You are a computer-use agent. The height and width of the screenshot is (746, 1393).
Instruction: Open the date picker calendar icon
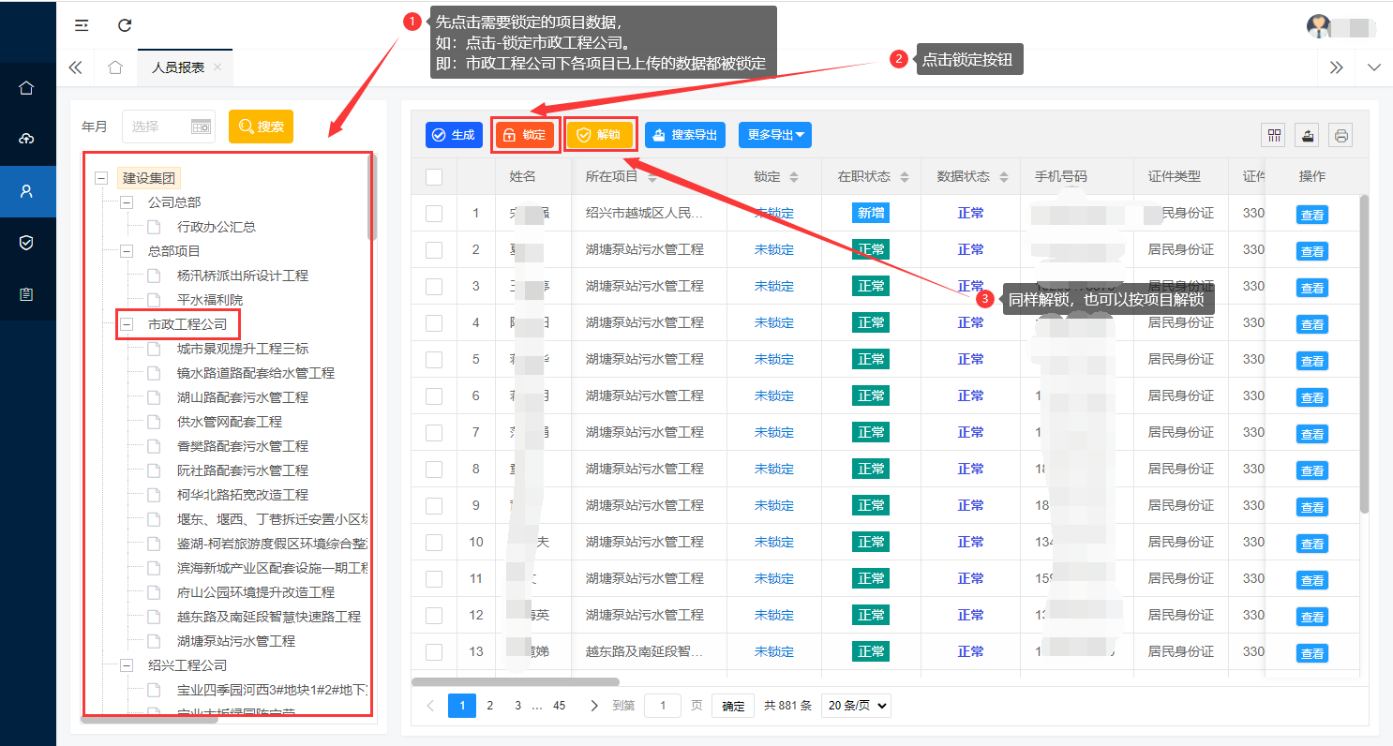coord(202,127)
